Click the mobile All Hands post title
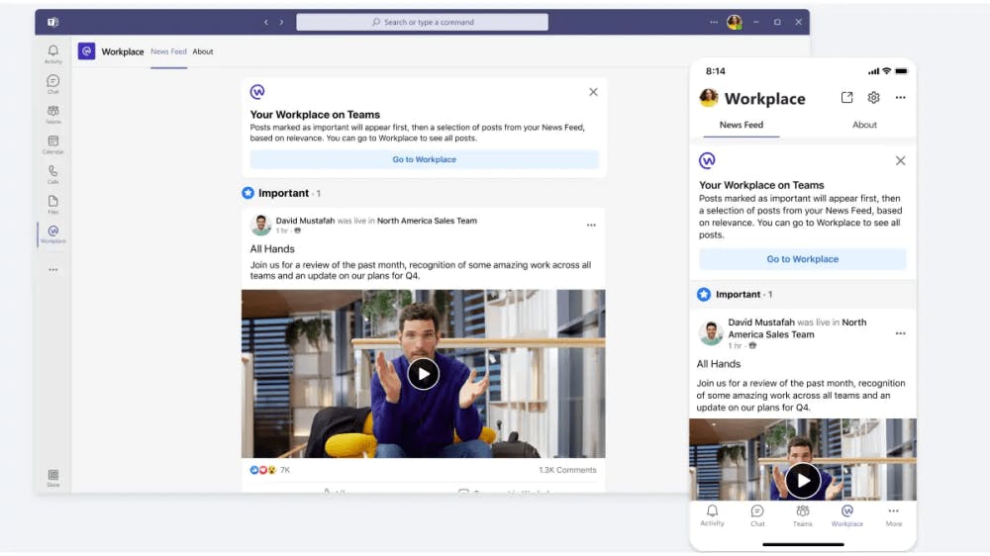The image size is (990, 556). pyautogui.click(x=719, y=364)
